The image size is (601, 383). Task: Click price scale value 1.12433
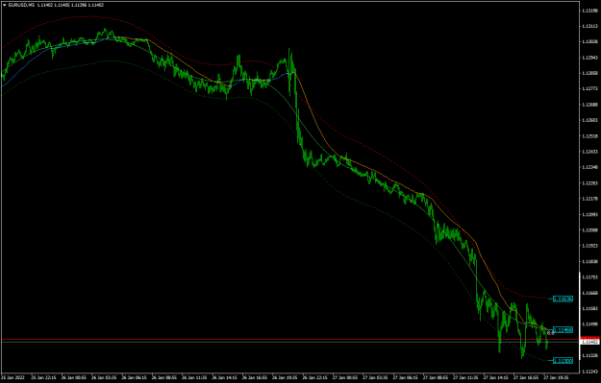pyautogui.click(x=589, y=152)
